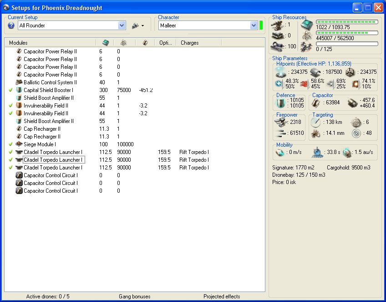The height and width of the screenshot is (302, 386).
Task: Click the shield hitpoints icon under Hitpoints
Action: (x=280, y=72)
